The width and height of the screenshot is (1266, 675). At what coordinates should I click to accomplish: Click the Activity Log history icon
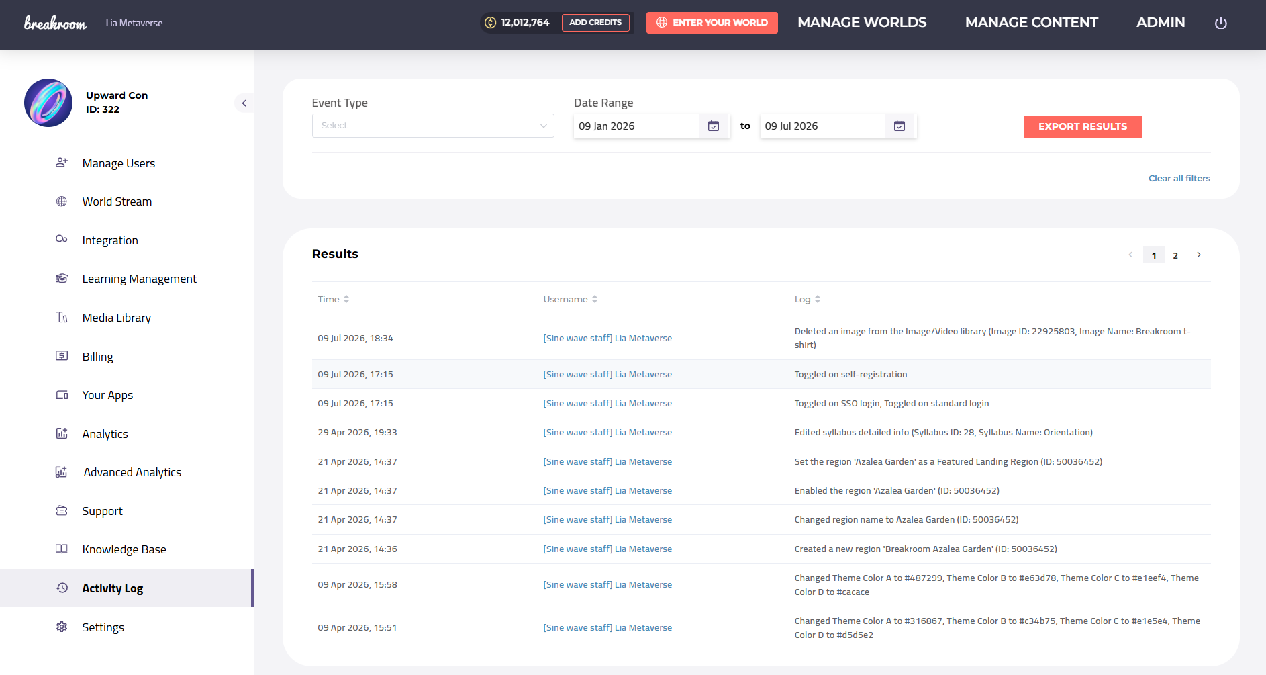[62, 588]
